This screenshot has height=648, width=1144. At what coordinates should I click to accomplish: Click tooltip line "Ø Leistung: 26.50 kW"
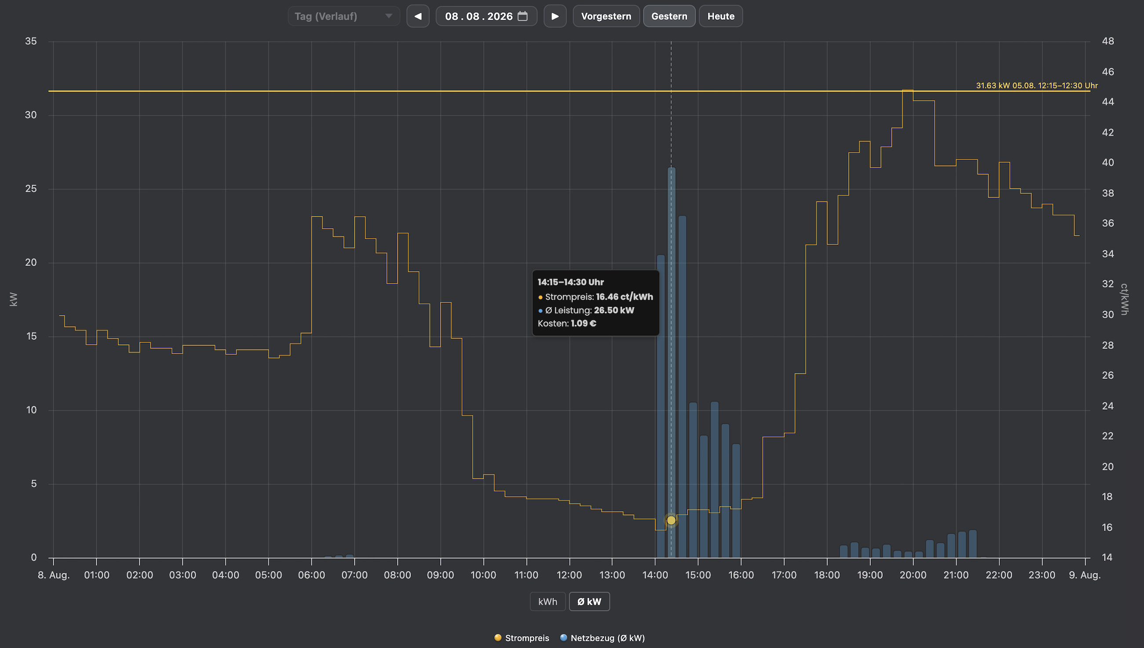pos(586,310)
